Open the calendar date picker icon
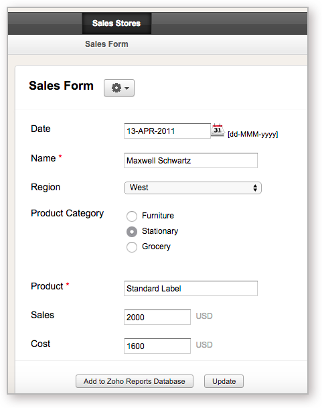The height and width of the screenshot is (408, 322). [x=218, y=130]
